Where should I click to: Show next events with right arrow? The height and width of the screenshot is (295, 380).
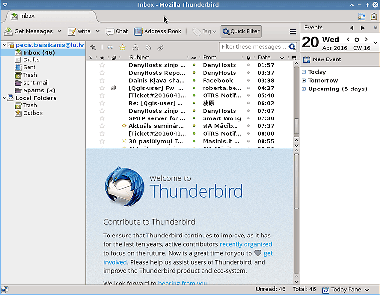tap(363, 28)
